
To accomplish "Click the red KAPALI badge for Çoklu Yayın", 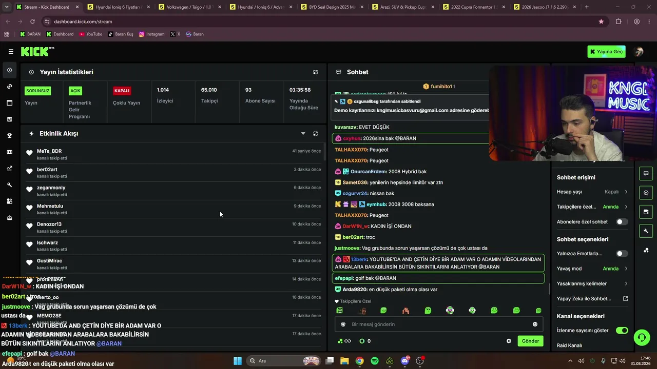I will click(x=122, y=91).
